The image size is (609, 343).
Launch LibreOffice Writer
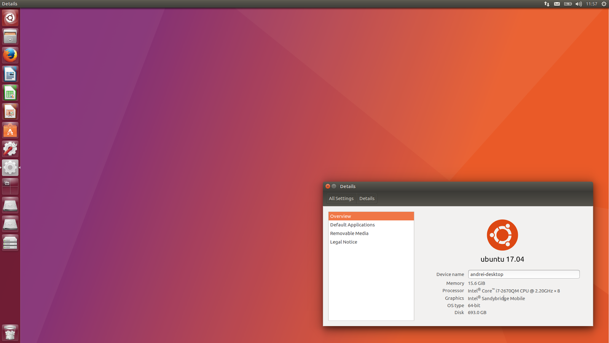coord(10,74)
